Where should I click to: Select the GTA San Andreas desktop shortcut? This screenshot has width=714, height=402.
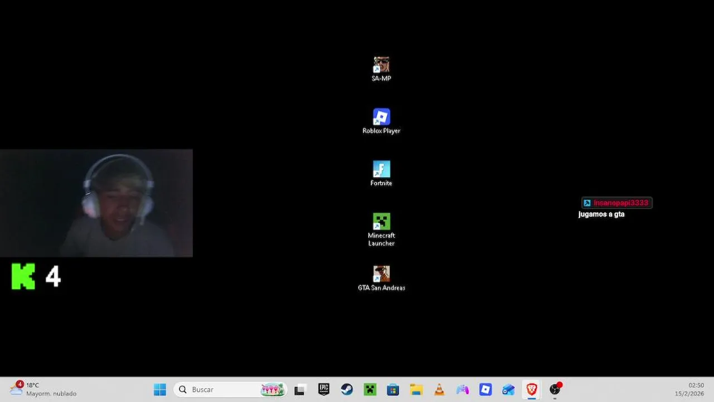pos(382,279)
